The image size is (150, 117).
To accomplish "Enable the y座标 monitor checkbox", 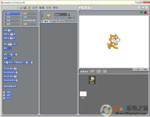I will pyautogui.click(x=4, y=95).
